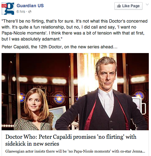Open the Guardian US page name link

pyautogui.click(x=30, y=6)
